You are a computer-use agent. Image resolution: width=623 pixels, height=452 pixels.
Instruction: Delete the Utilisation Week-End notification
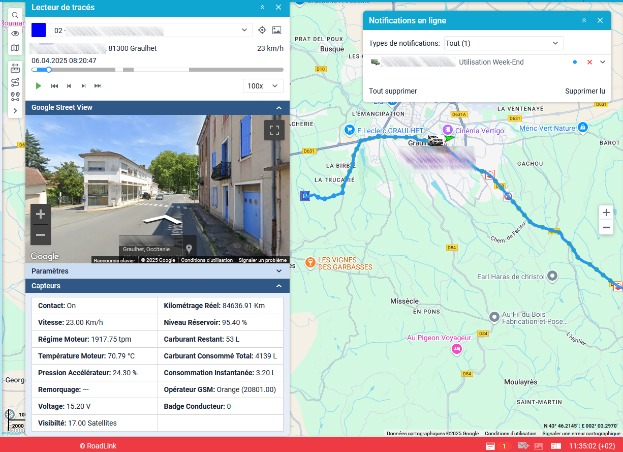(589, 62)
